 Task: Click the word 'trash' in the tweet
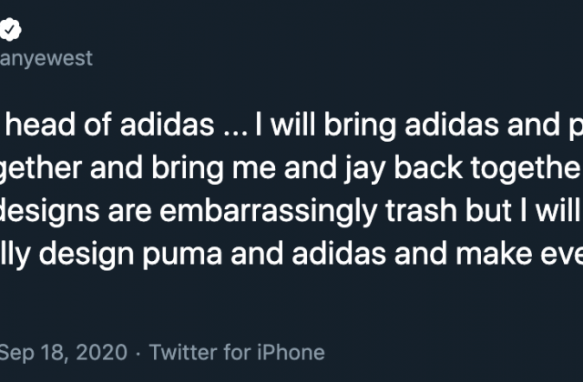(421, 210)
